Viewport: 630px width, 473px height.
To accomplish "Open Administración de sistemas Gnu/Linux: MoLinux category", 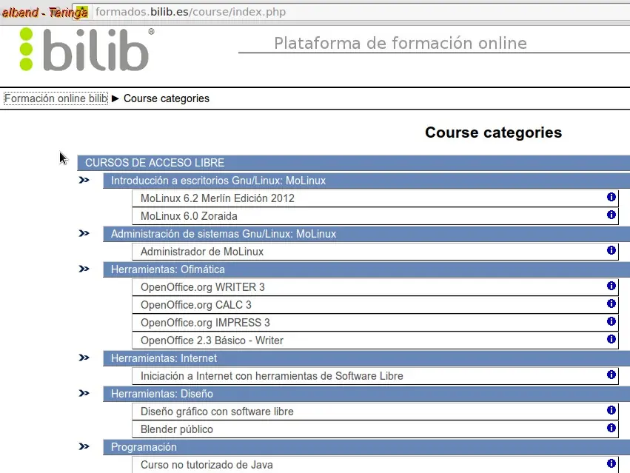I will 224,234.
